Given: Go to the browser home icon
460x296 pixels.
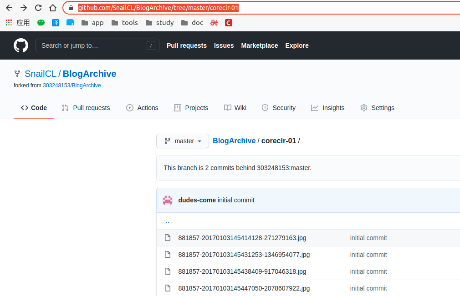Looking at the screenshot, I should [x=53, y=8].
